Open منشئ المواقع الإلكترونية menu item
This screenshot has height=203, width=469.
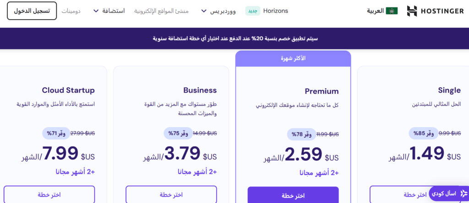tap(161, 11)
